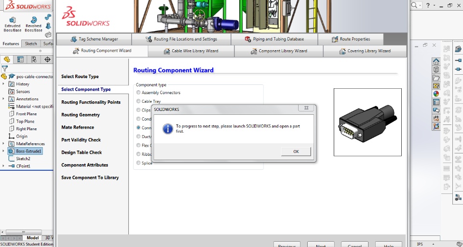Expand the History node arrow
Screen dimensions: 463x247
(3, 84)
